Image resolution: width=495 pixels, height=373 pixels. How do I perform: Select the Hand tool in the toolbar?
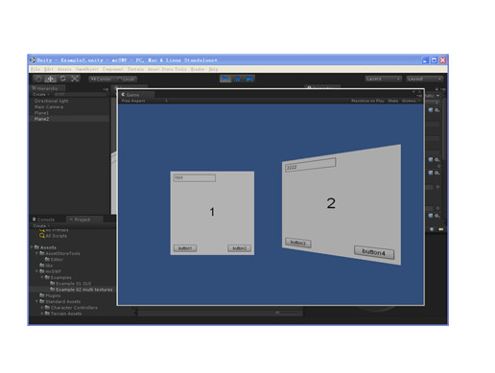click(38, 79)
